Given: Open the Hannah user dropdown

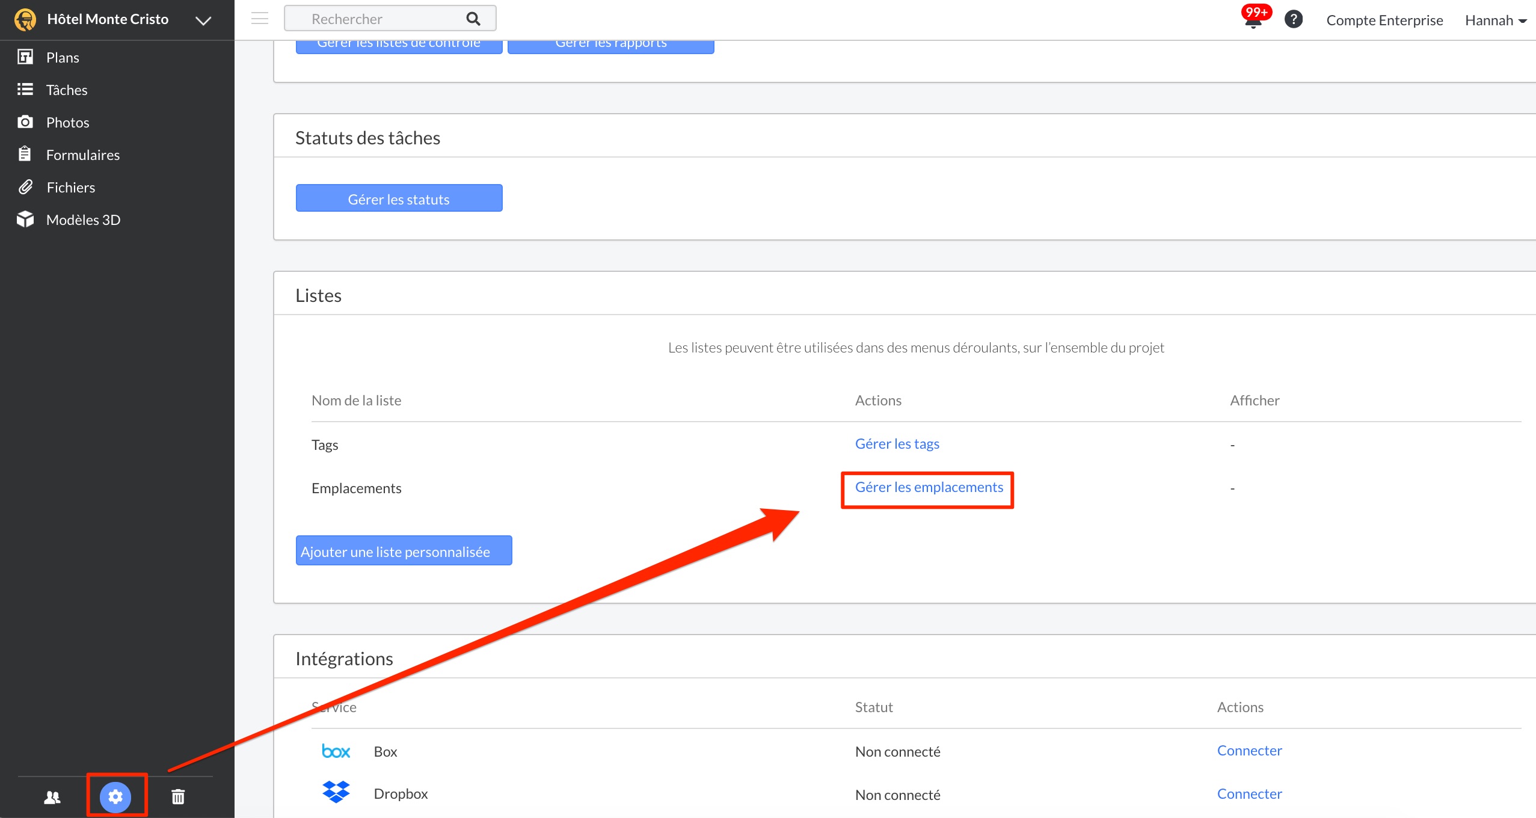Looking at the screenshot, I should click(1496, 20).
